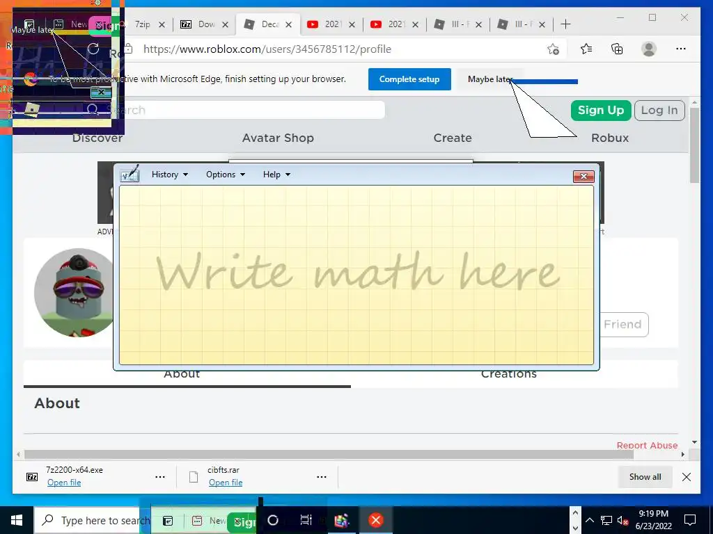Image resolution: width=713 pixels, height=534 pixels.
Task: Open the Create navigation item
Action: (x=453, y=138)
